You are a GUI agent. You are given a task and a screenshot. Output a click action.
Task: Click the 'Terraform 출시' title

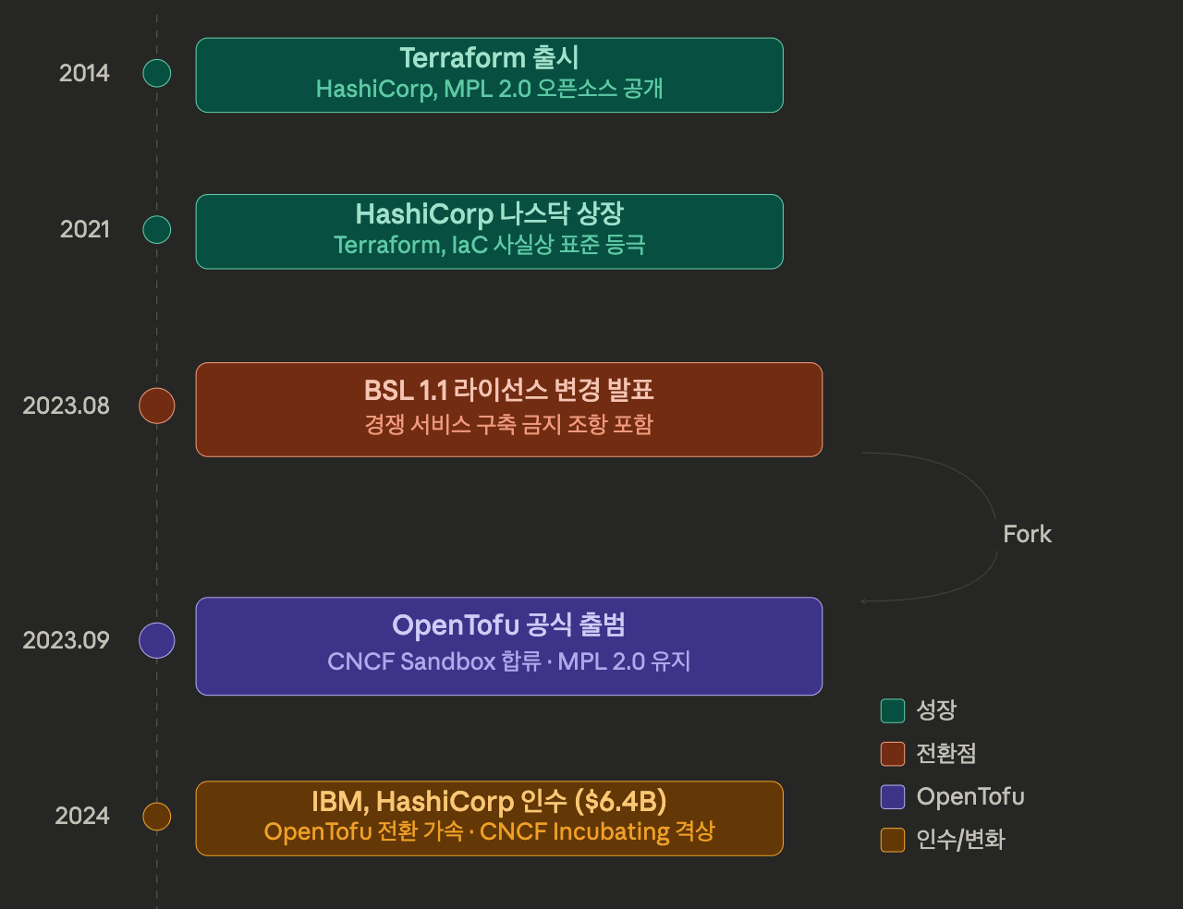(x=490, y=58)
